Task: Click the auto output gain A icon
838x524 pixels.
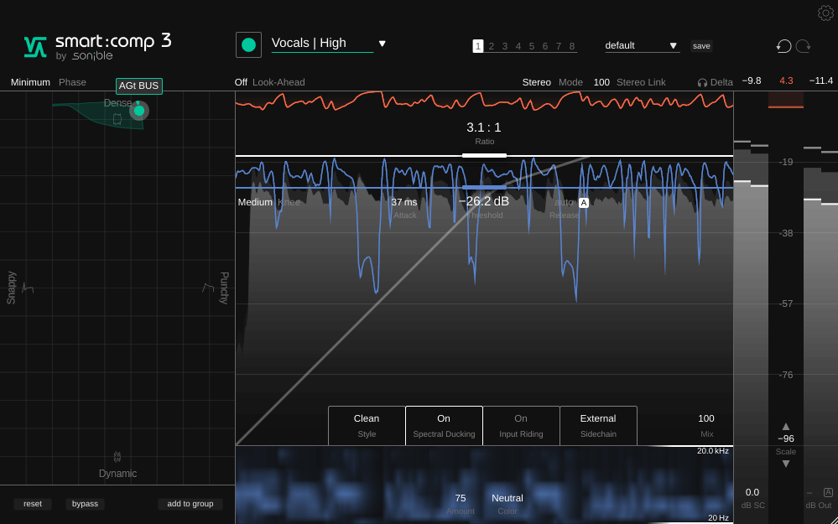Action: pyautogui.click(x=828, y=493)
